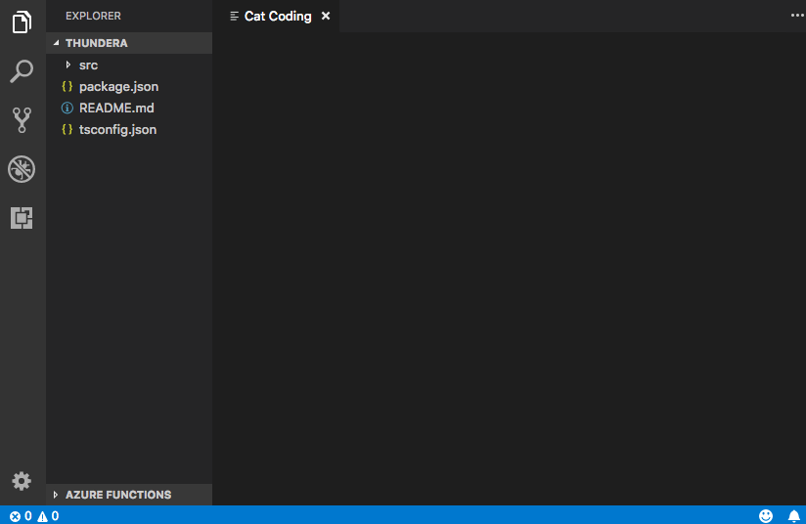The image size is (806, 524).
Task: Open the Extensions view icon
Action: pyautogui.click(x=22, y=218)
